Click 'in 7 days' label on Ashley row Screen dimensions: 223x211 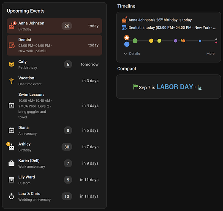(90, 147)
